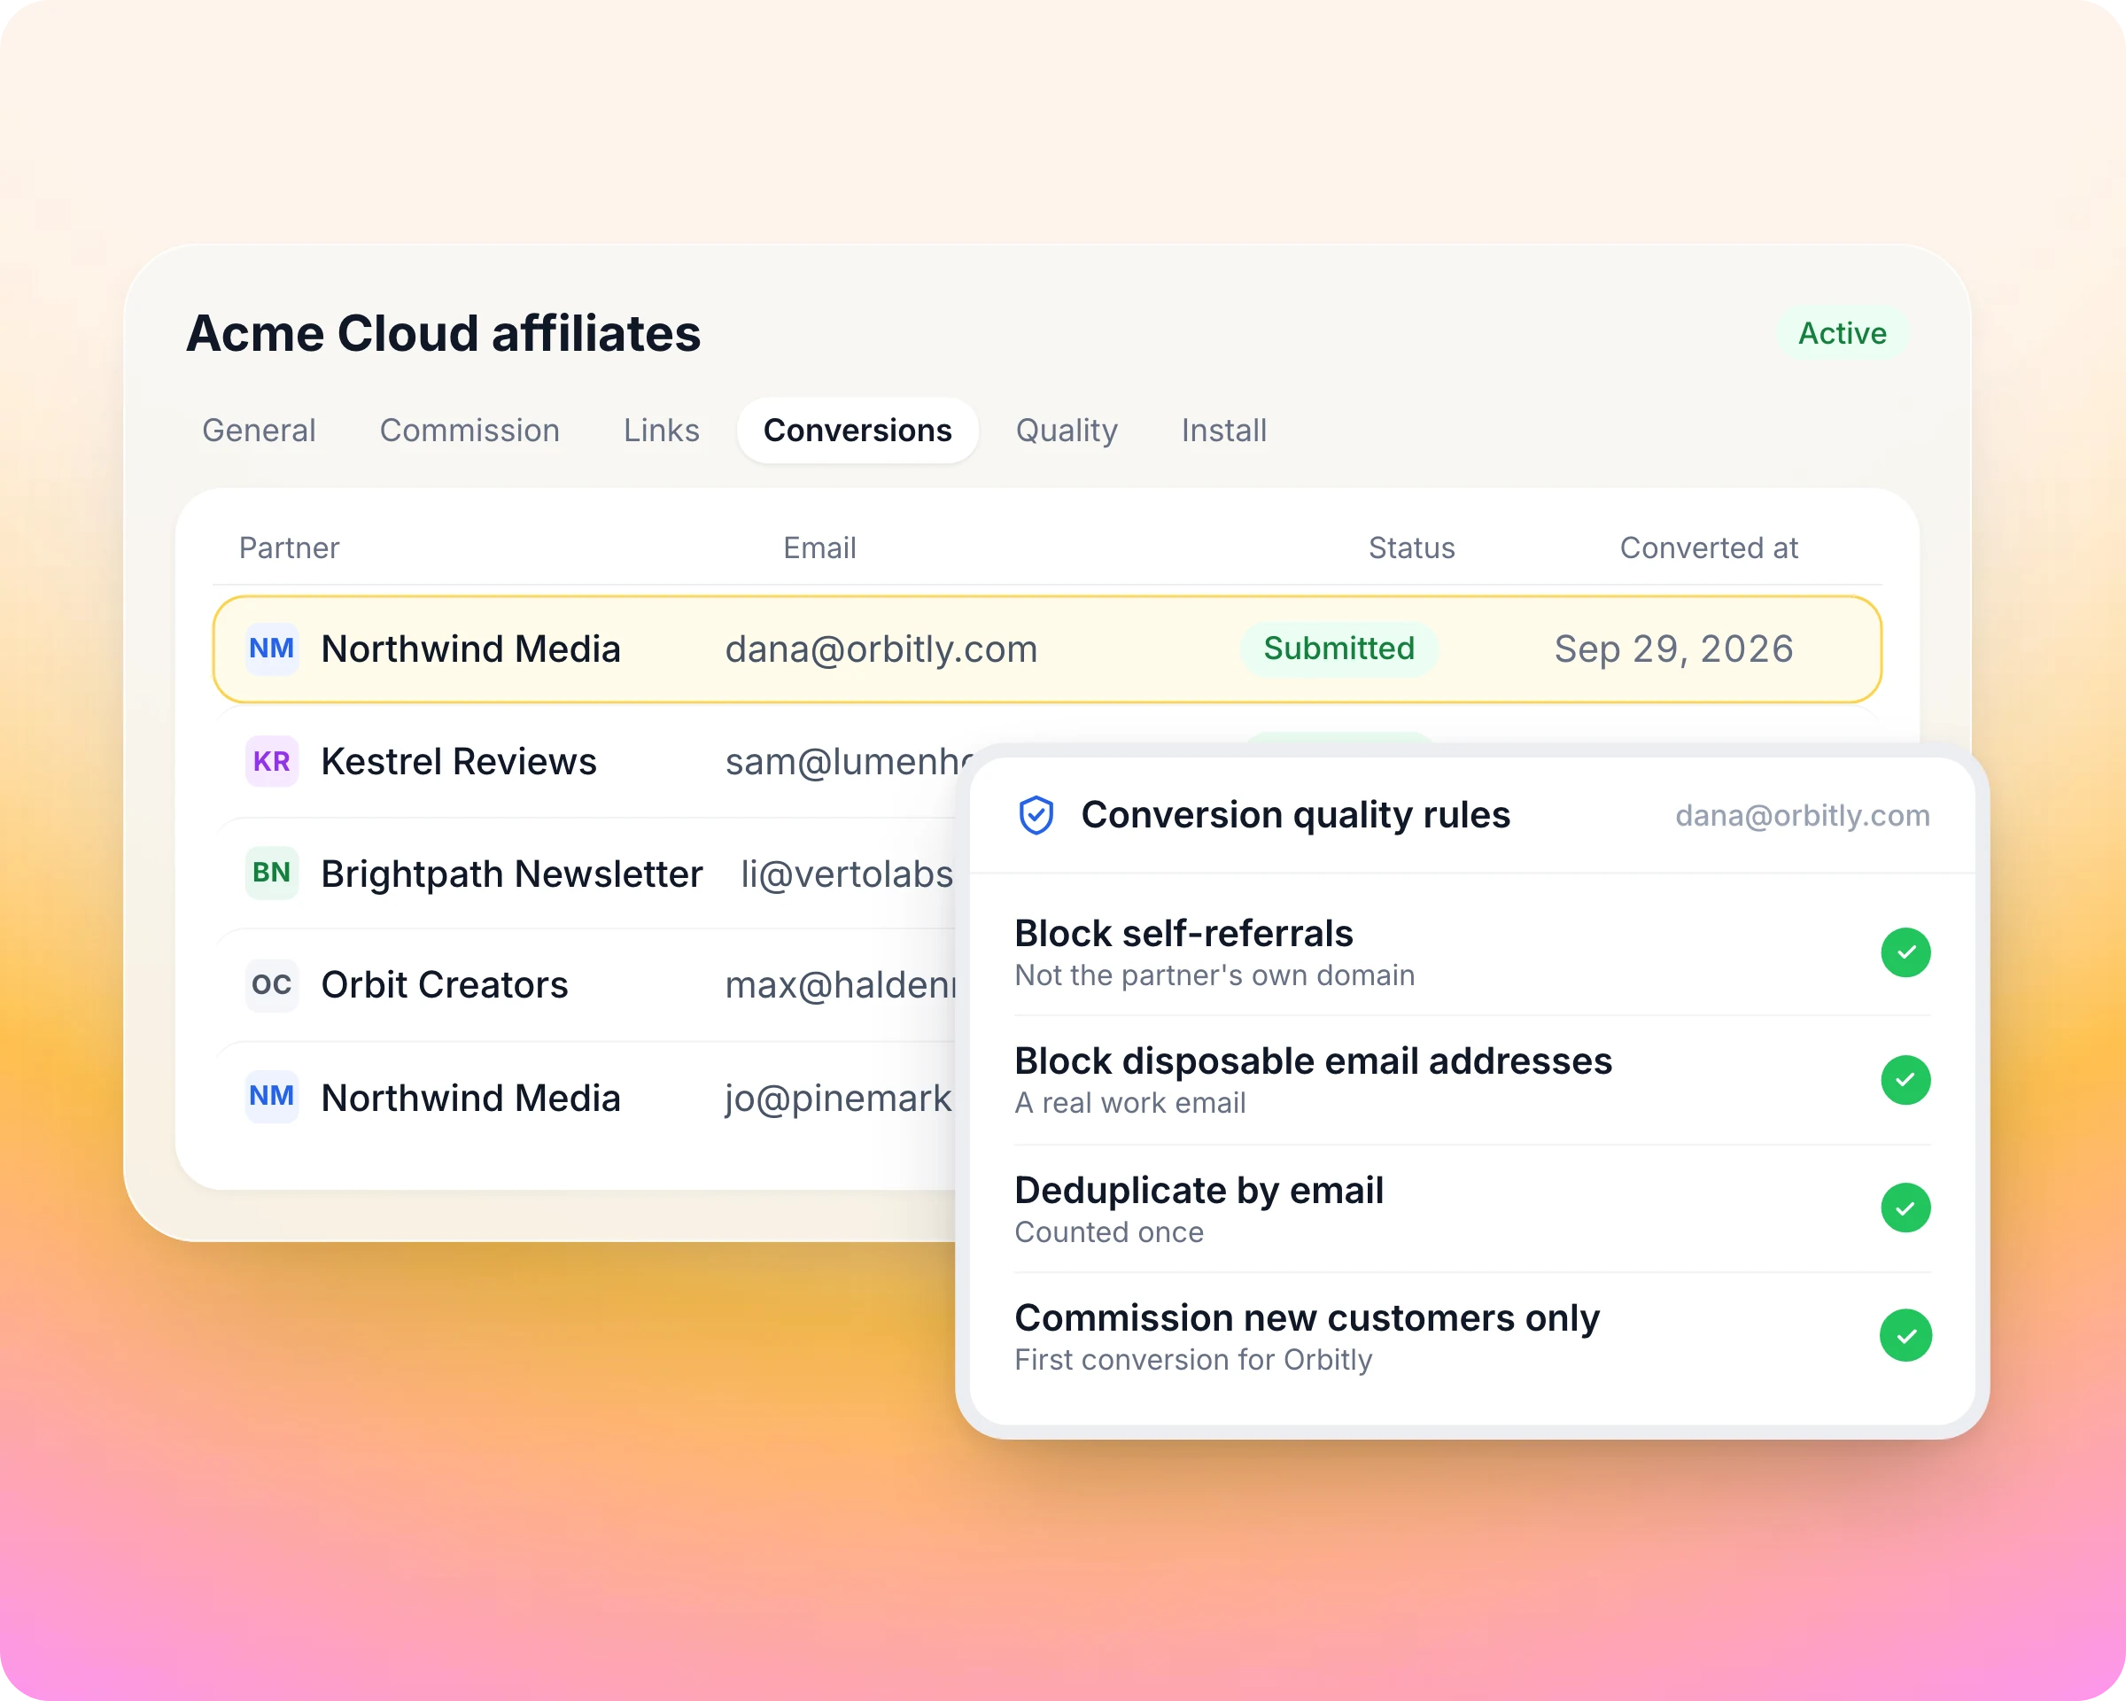Viewport: 2126px width, 1701px height.
Task: Open the Links tab
Action: coord(662,431)
